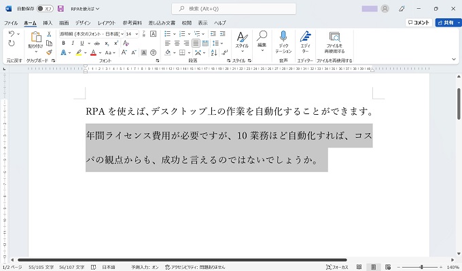This screenshot has height=271, width=462.
Task: Expand the numbering list dropdown arrow
Action: 189,34
